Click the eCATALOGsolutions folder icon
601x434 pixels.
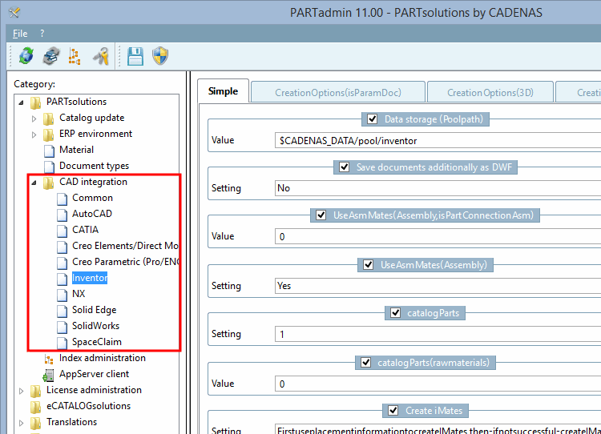tap(35, 407)
